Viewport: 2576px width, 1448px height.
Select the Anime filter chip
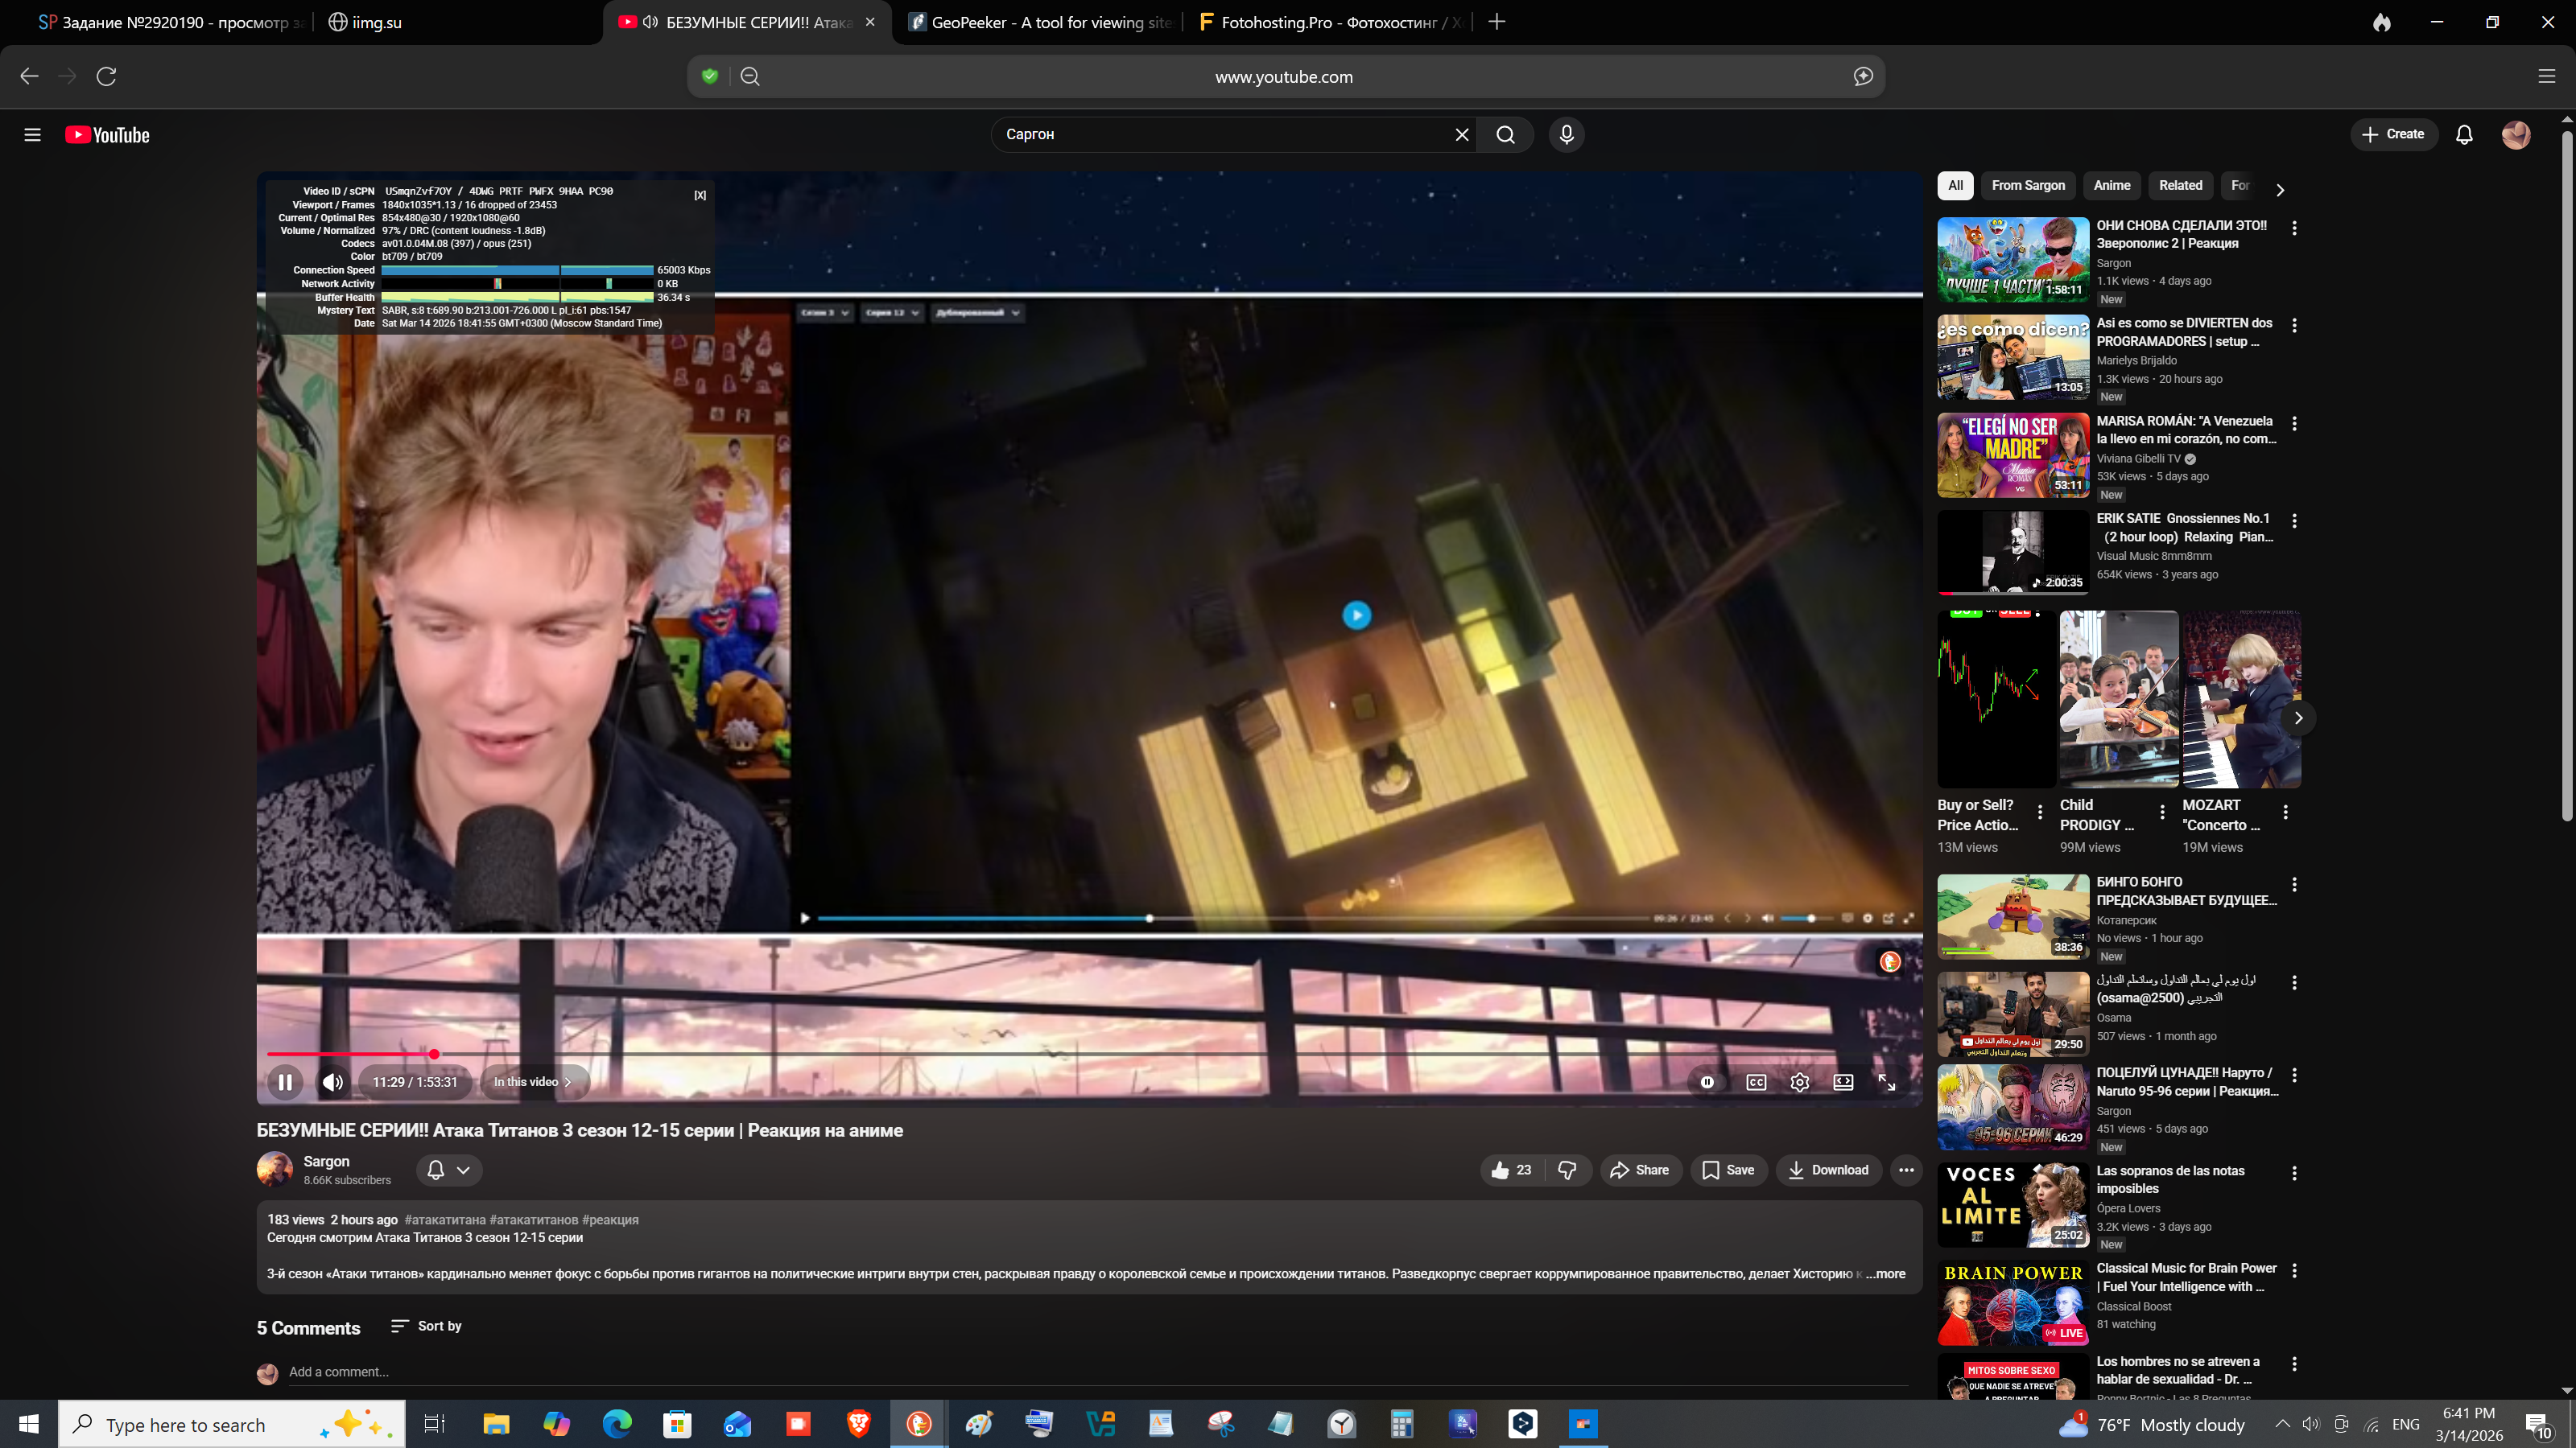tap(2111, 186)
